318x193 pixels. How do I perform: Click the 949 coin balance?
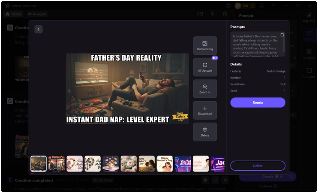tap(245, 6)
